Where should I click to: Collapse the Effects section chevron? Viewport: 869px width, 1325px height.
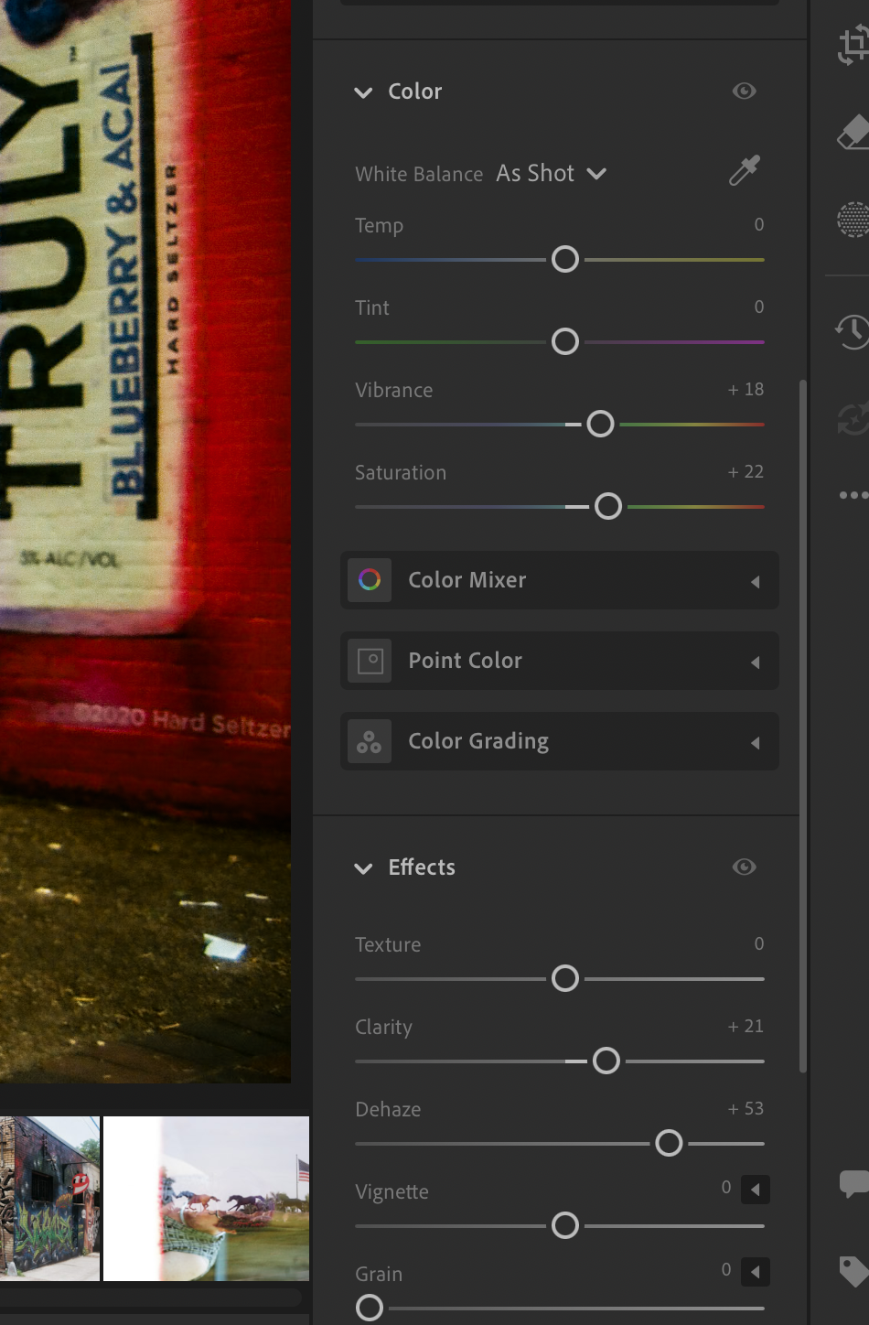[x=363, y=868]
